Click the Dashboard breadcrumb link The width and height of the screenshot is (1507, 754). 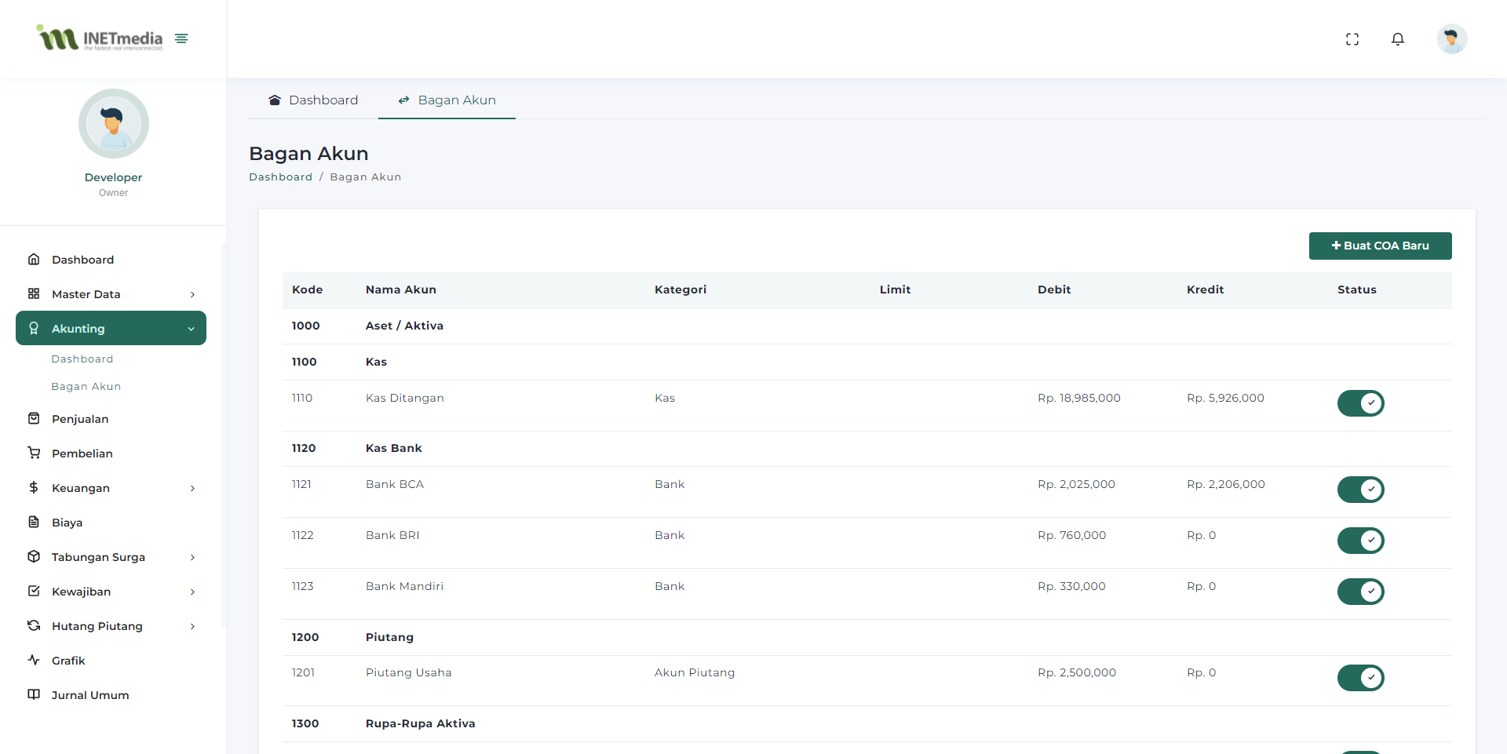tap(280, 177)
